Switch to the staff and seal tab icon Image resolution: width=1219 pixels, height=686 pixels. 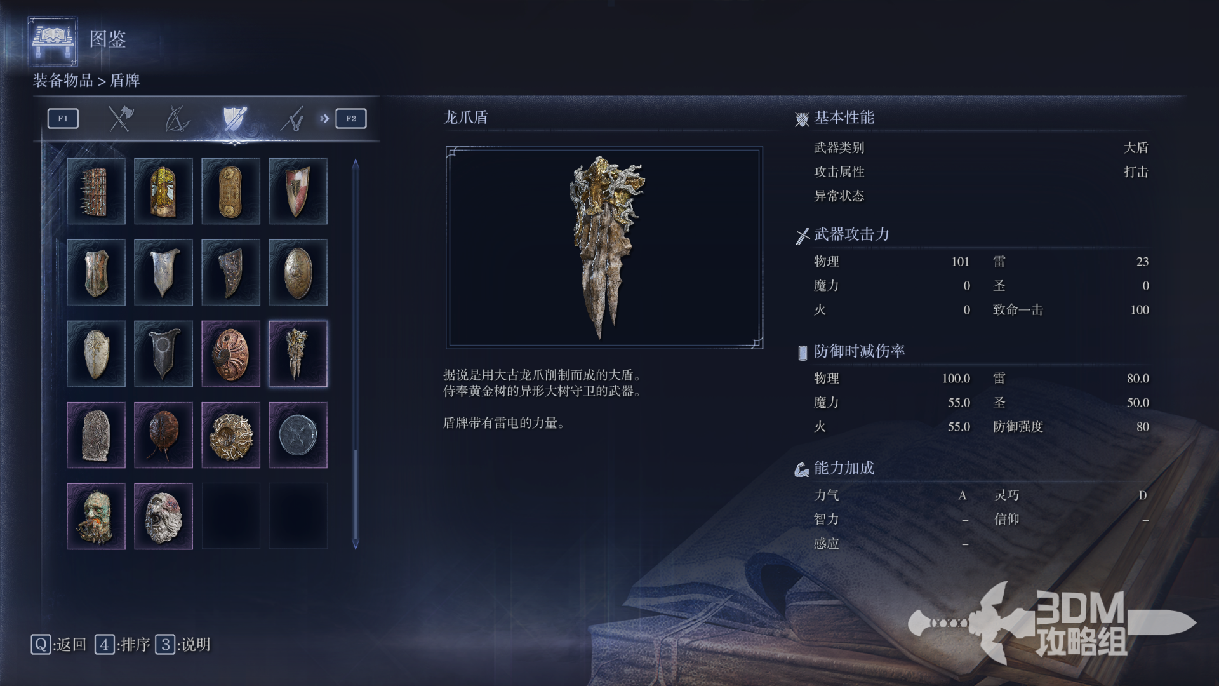292,118
